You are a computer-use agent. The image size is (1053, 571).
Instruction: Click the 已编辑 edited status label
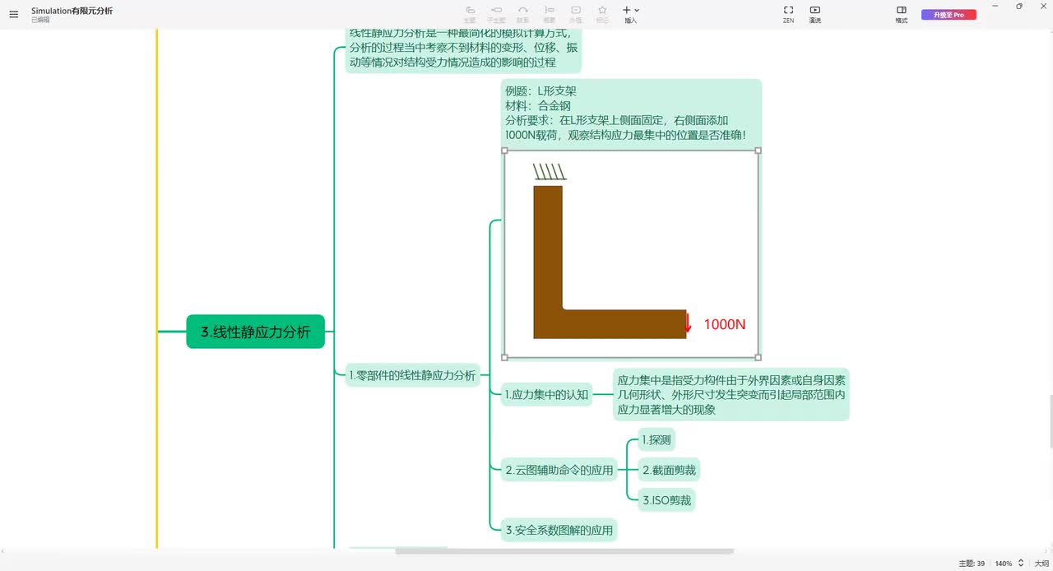click(x=40, y=20)
